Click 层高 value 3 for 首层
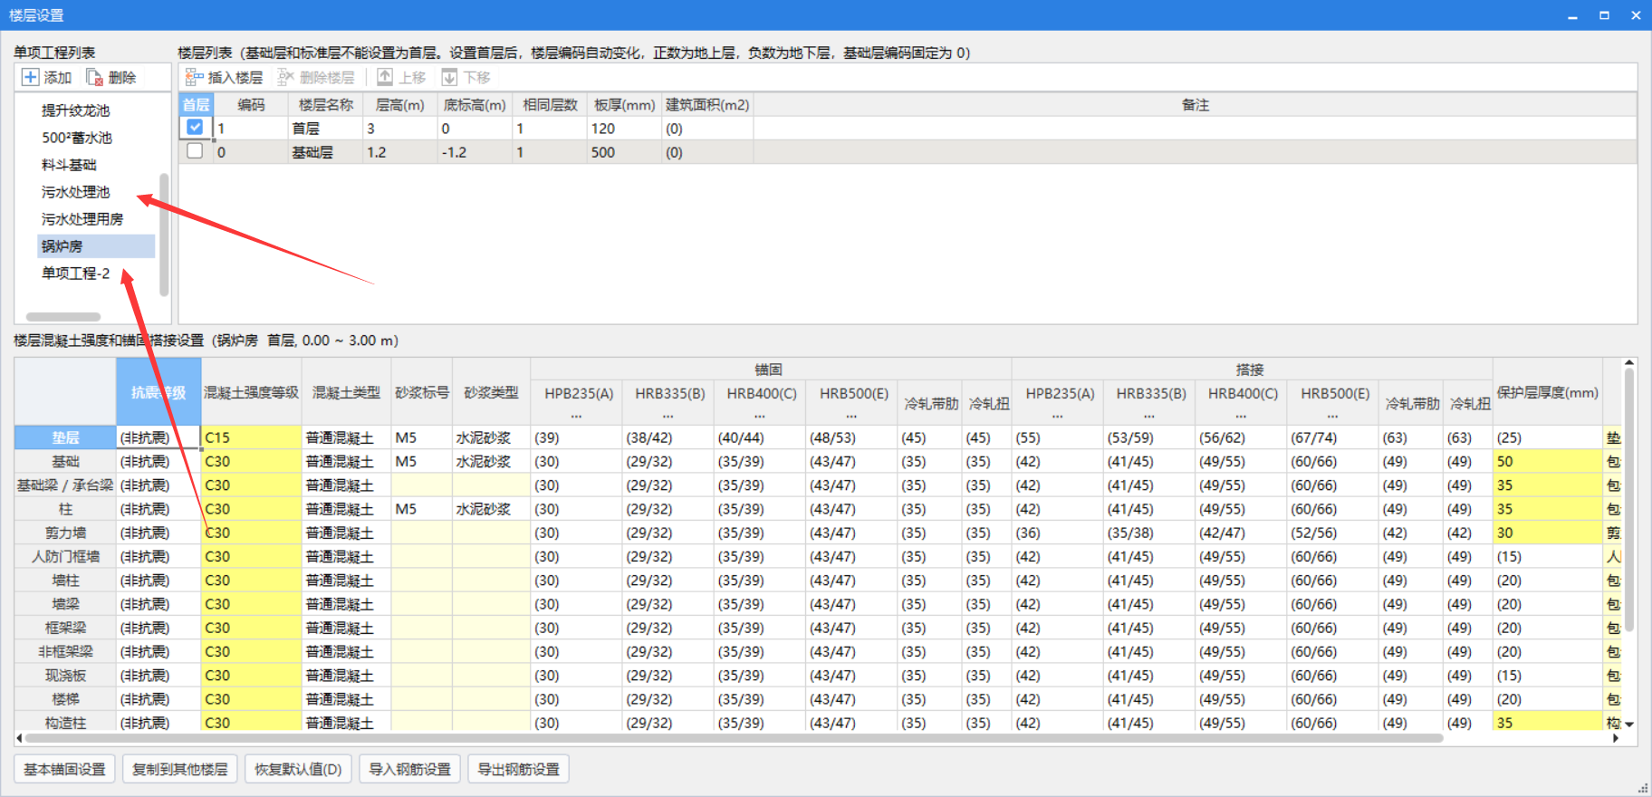Image resolution: width=1652 pixels, height=797 pixels. [400, 129]
